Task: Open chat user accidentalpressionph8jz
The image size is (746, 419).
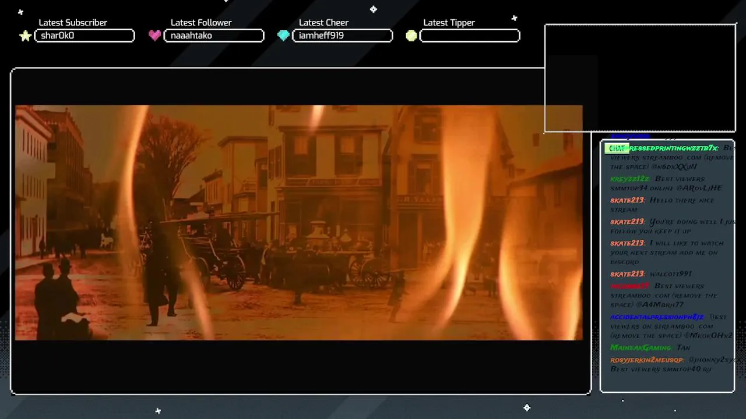Action: 657,317
